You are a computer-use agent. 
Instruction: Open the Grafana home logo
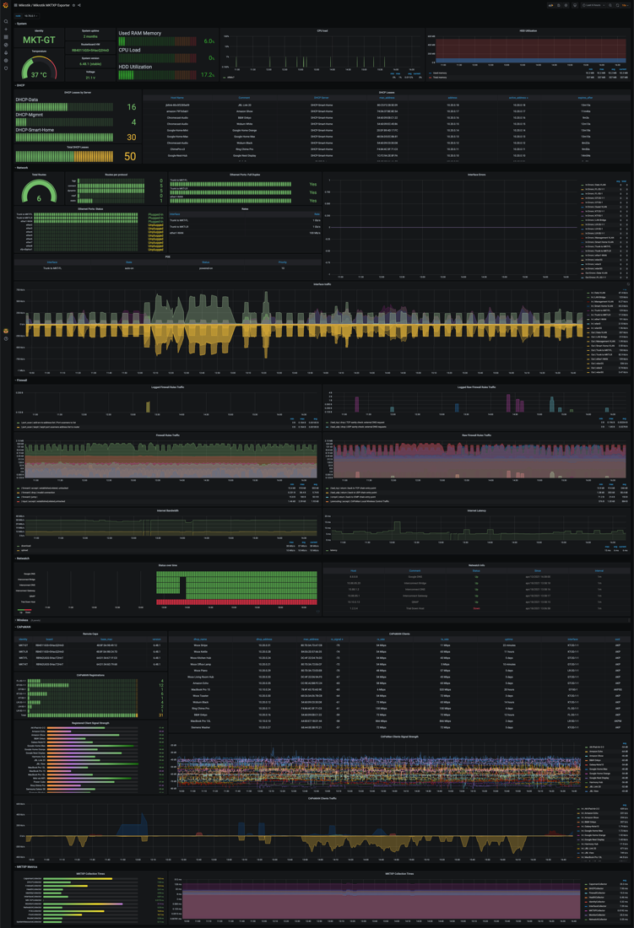tap(6, 5)
